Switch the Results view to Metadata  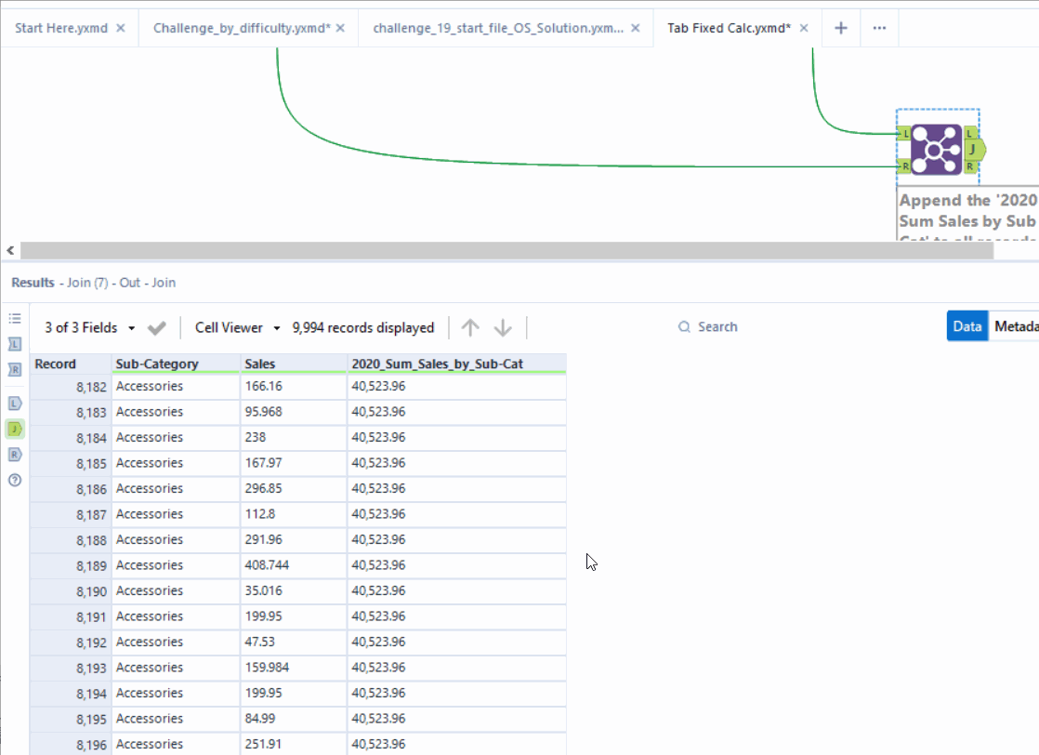point(1018,325)
